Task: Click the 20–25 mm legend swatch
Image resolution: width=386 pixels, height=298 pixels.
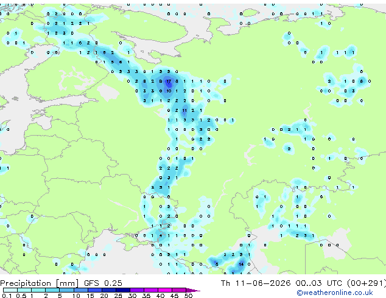Action: pos(108,290)
